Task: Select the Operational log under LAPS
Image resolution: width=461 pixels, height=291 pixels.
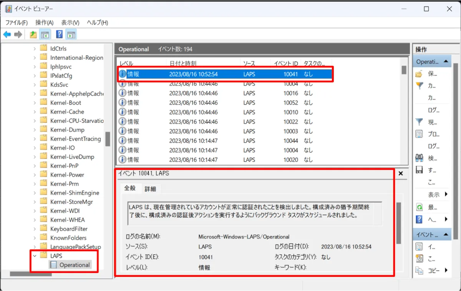Action: [x=74, y=265]
